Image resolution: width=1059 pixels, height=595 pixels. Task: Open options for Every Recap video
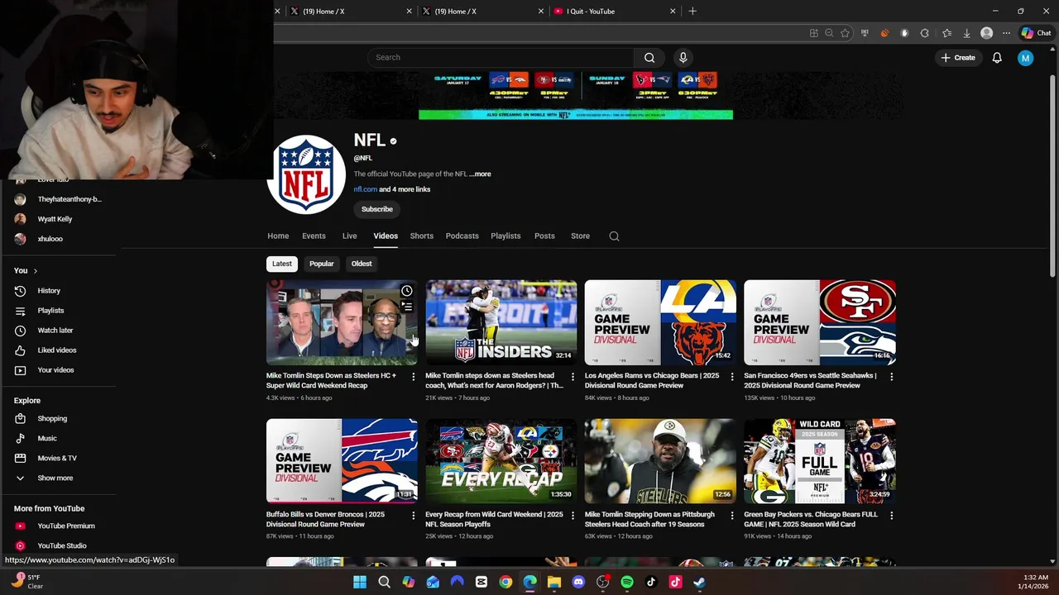click(x=573, y=516)
